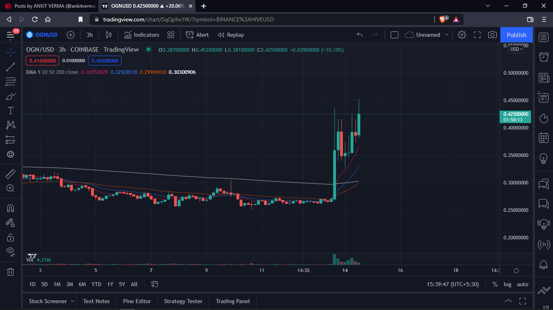
Task: Toggle the lock all drawings tool
Action: click(11, 237)
